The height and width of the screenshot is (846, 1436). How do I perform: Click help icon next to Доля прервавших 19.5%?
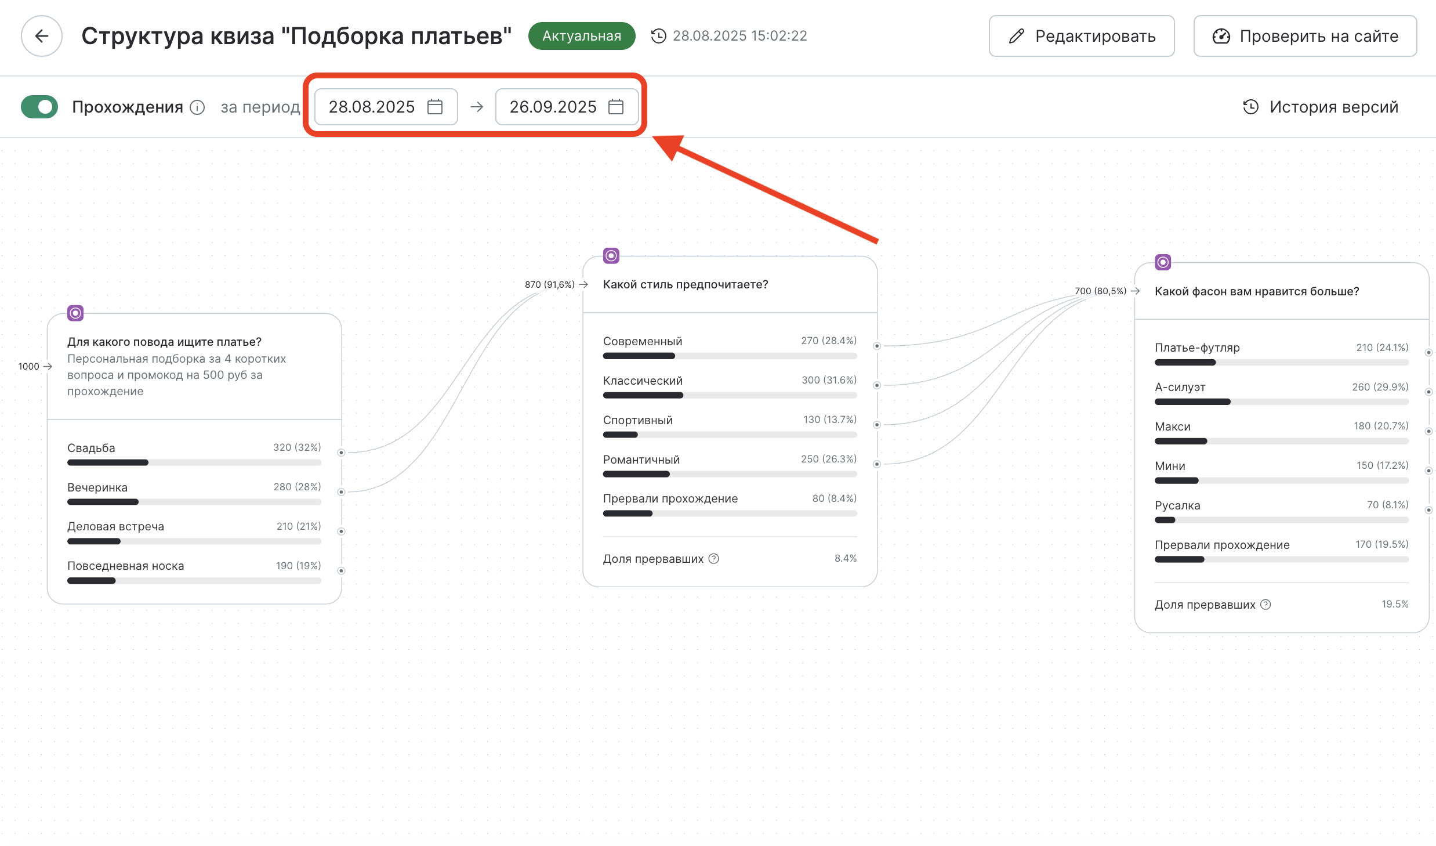click(1266, 605)
